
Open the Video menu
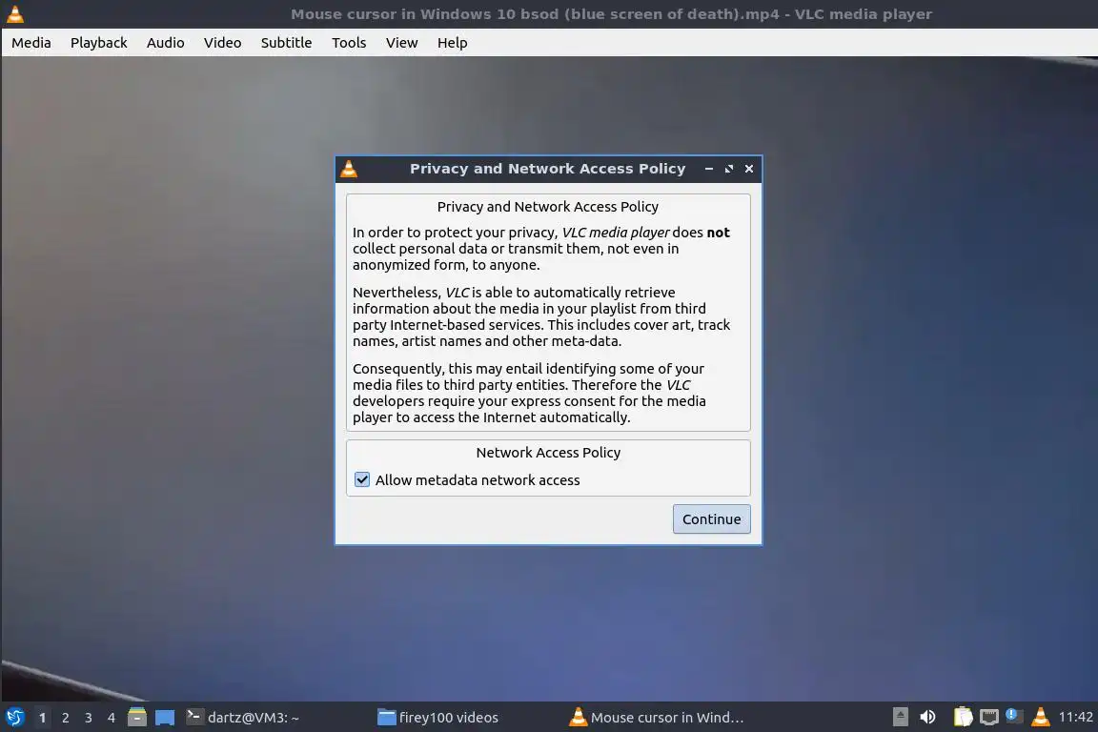point(223,43)
